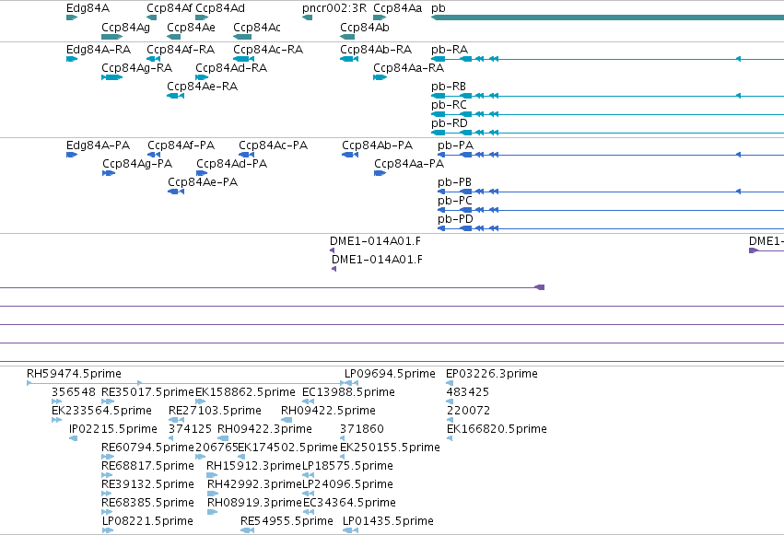Image resolution: width=784 pixels, height=535 pixels.
Task: Click the Ccp84Ae-RA transcript label
Action: (x=202, y=87)
